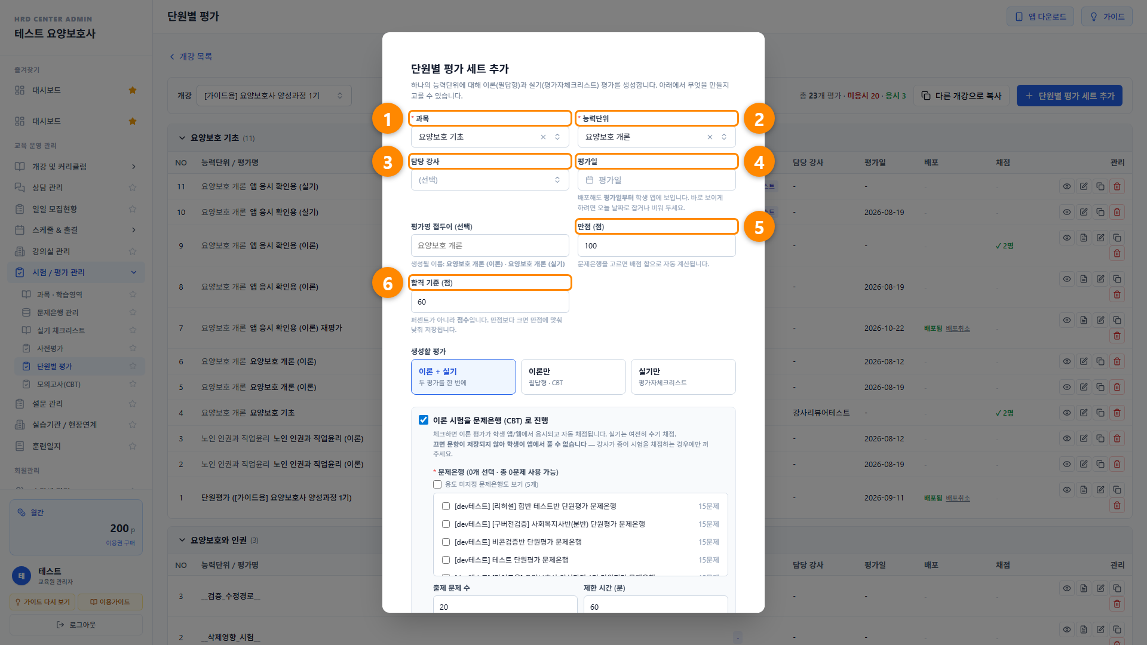The width and height of the screenshot is (1147, 645).
Task: Open the 능력단위 dropdown showing 요양보호 개론
Action: [657, 137]
